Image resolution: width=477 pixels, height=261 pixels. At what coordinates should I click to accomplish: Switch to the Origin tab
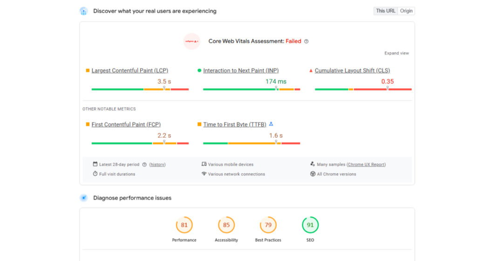tap(406, 11)
